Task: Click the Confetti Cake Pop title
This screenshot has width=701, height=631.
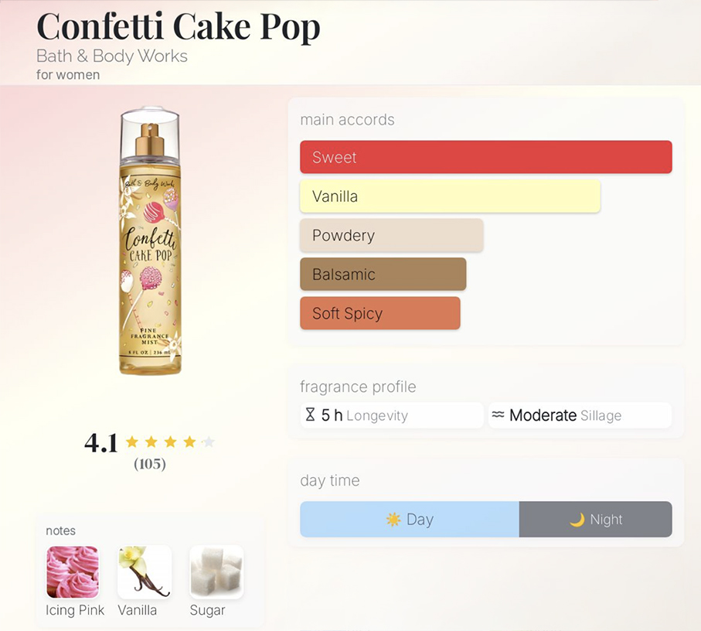Action: point(179,26)
